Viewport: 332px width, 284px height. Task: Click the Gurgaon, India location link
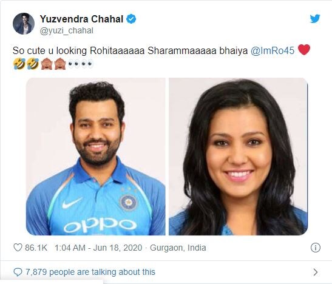pos(178,248)
